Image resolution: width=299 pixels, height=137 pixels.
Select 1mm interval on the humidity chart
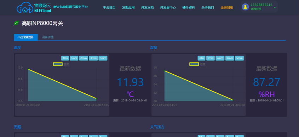(x=211, y=58)
